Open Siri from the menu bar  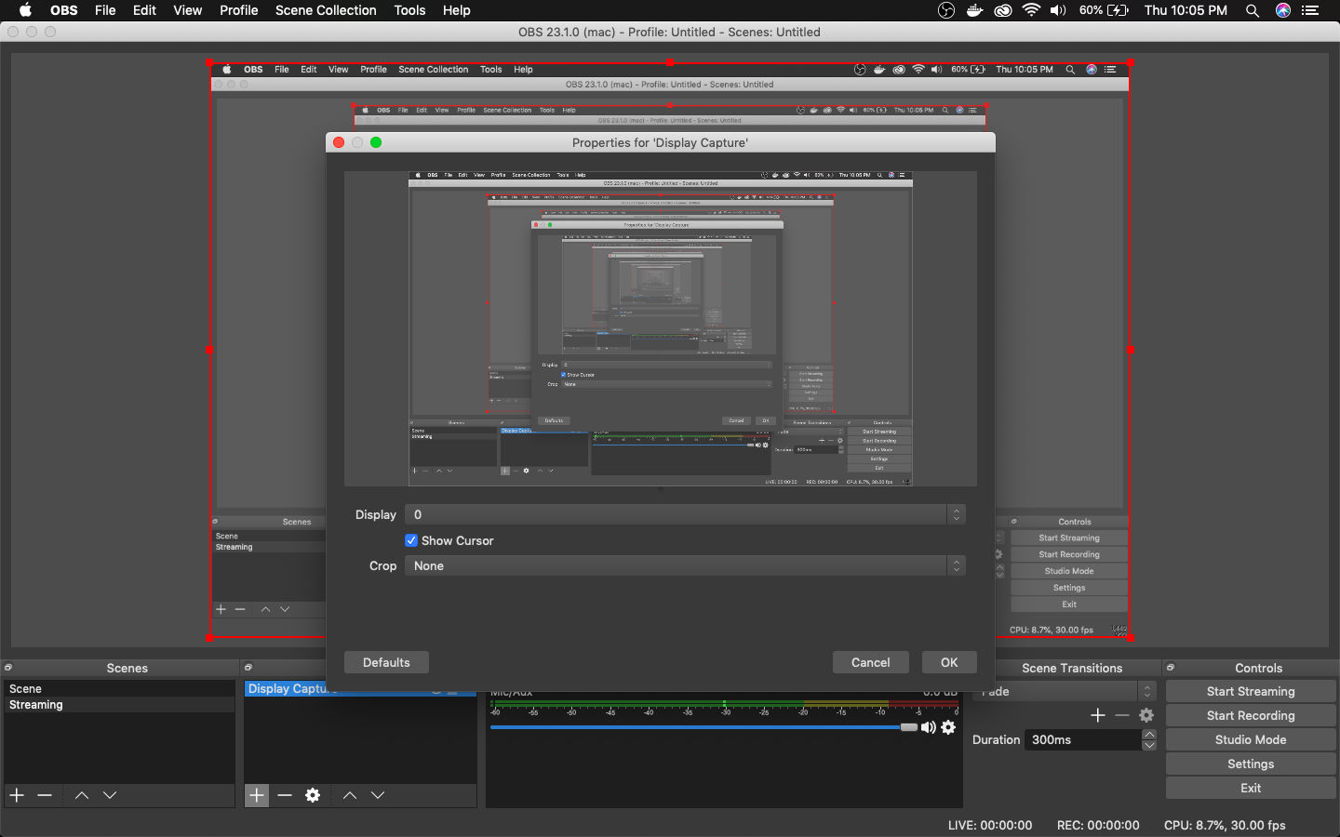click(1283, 10)
